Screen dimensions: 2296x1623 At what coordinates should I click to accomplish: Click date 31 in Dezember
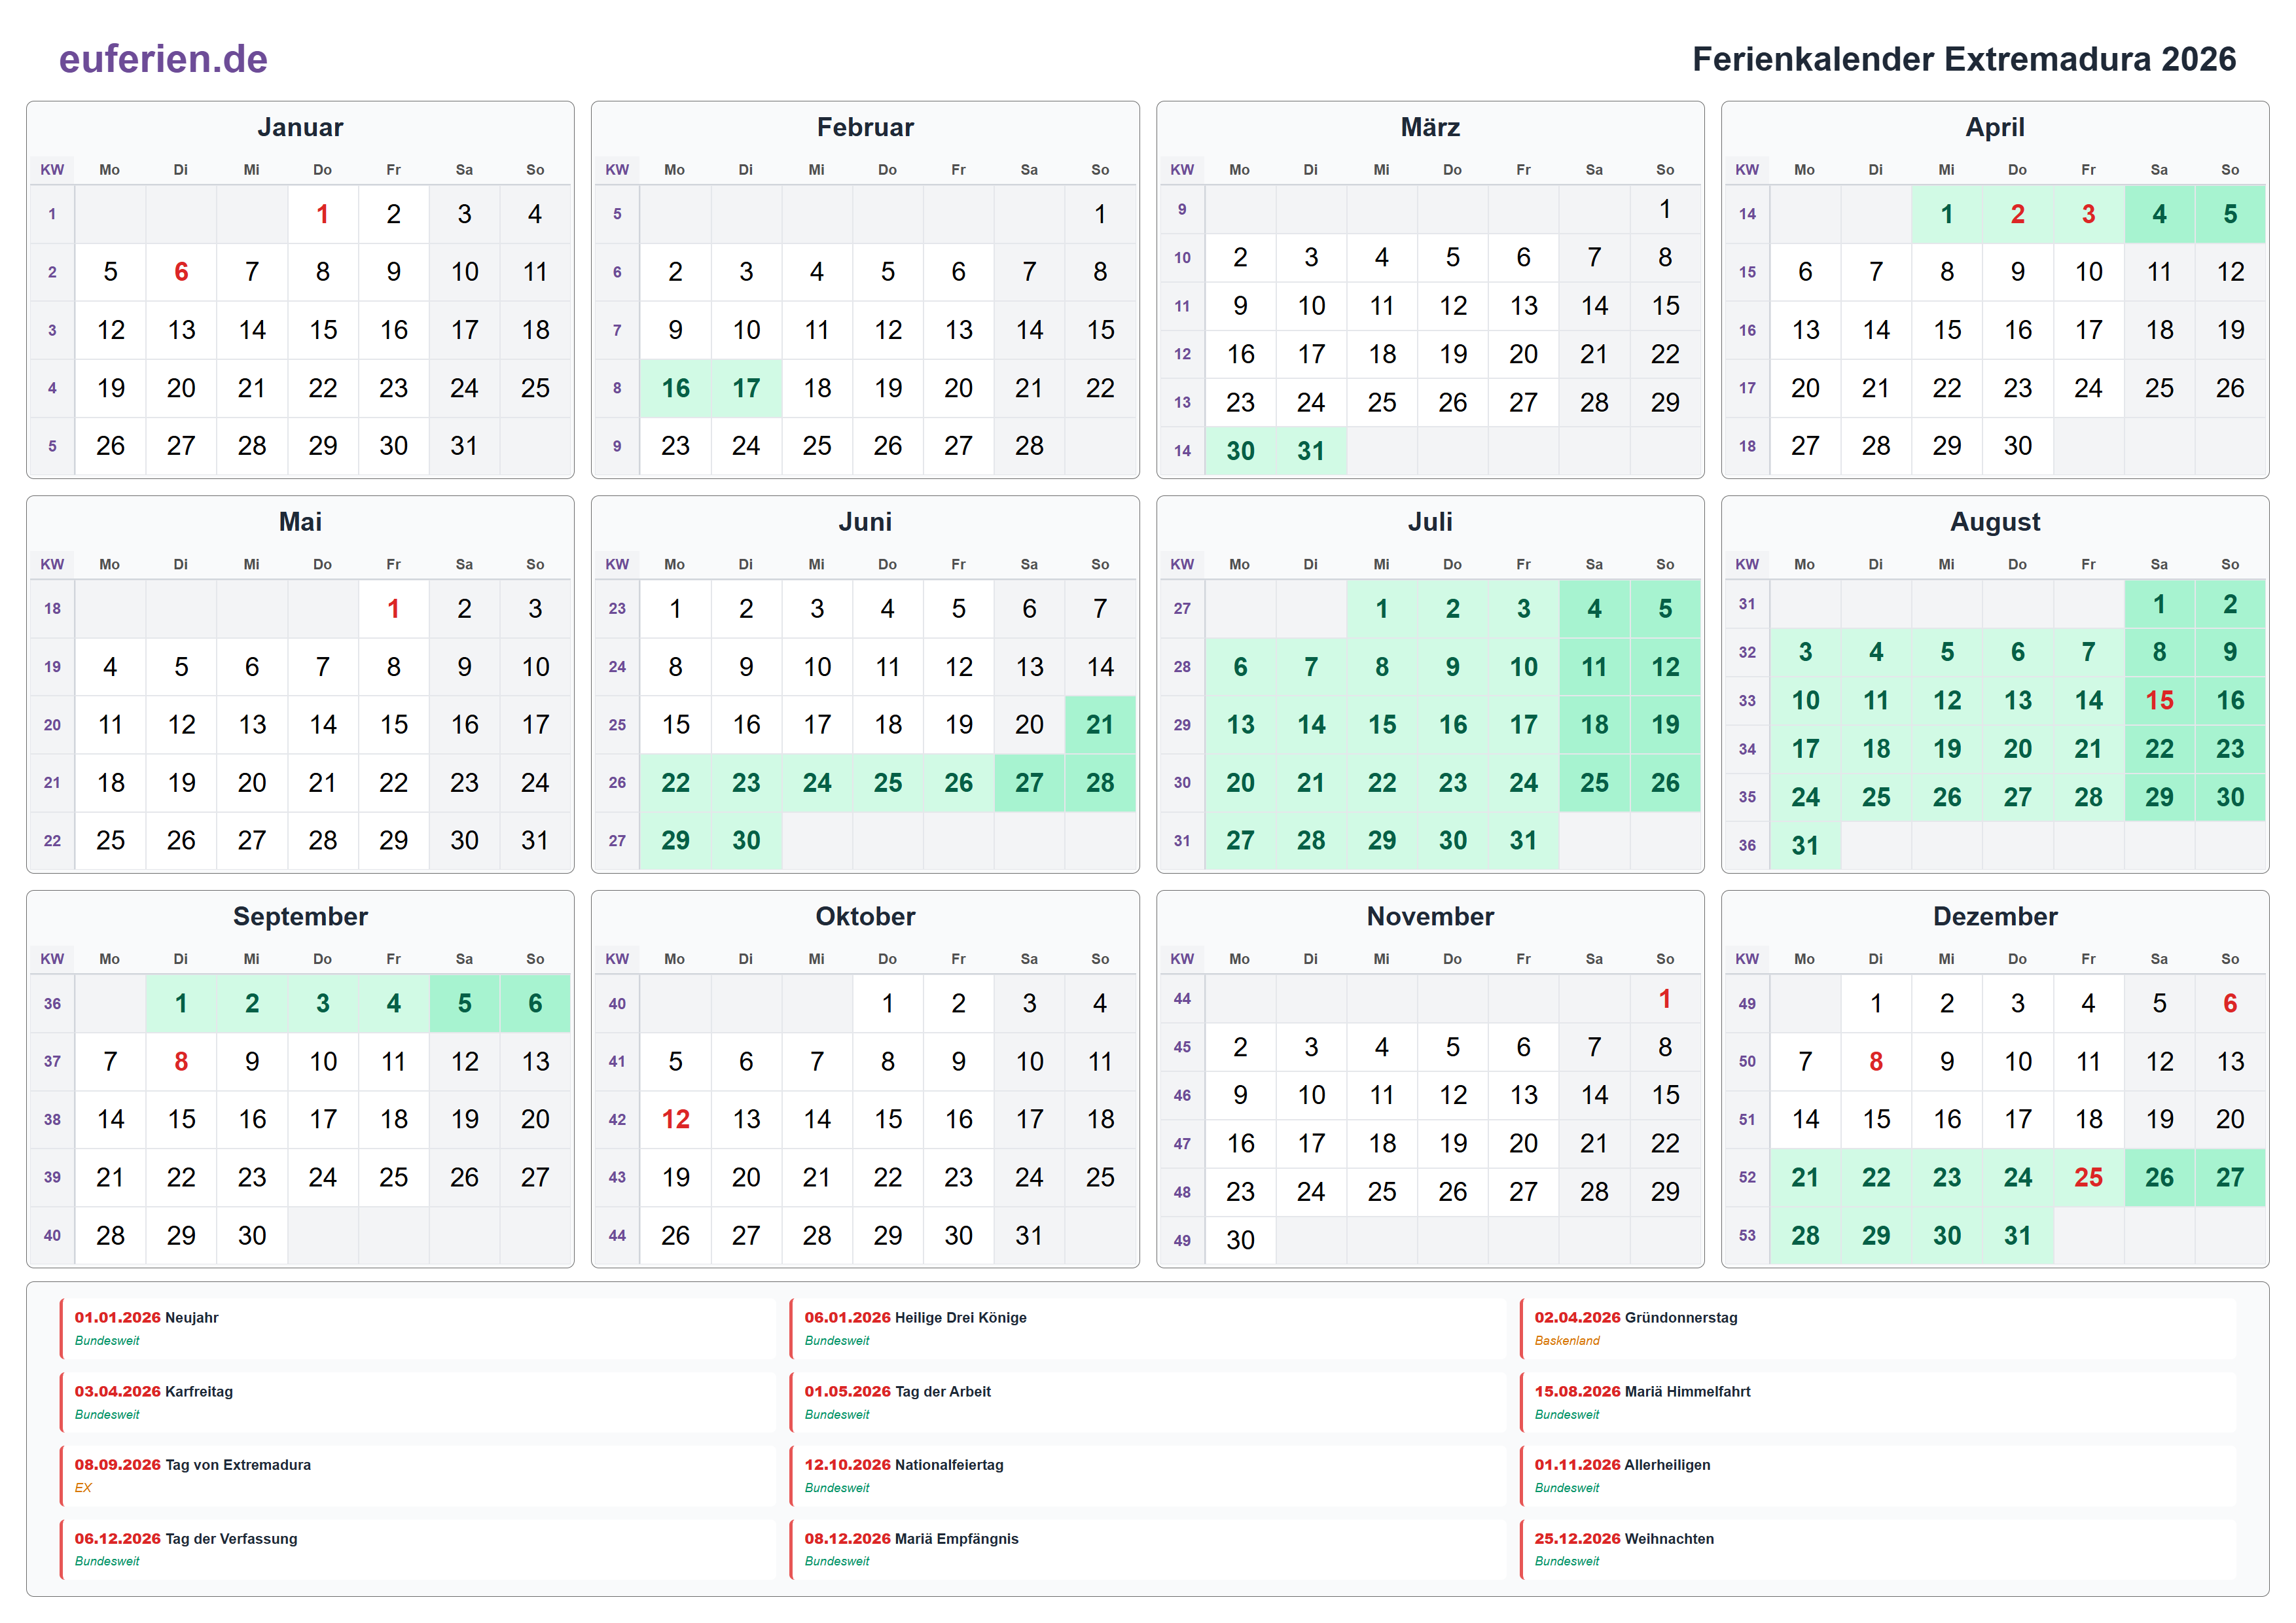point(2017,1236)
